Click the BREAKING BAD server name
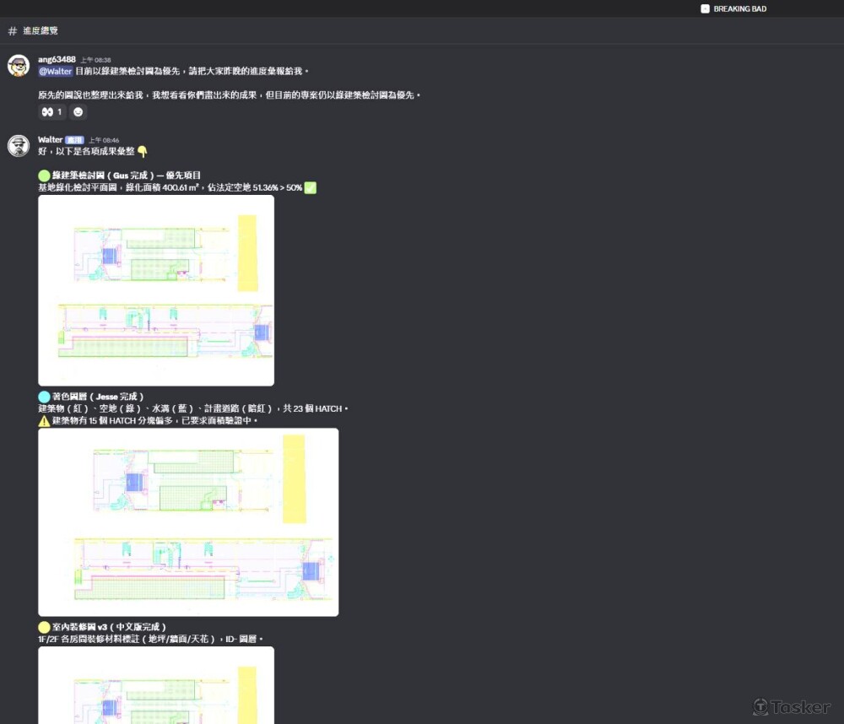 [x=739, y=8]
